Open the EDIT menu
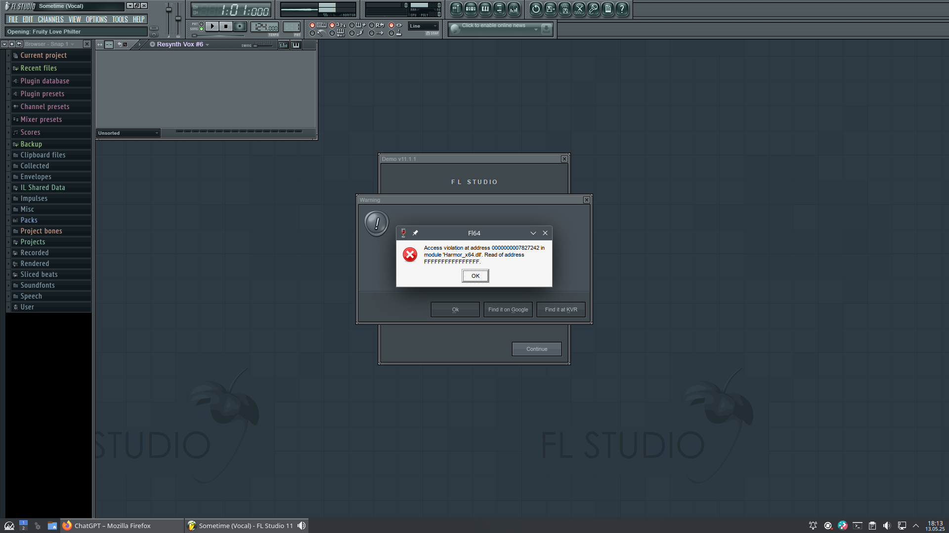The image size is (949, 533). [28, 19]
